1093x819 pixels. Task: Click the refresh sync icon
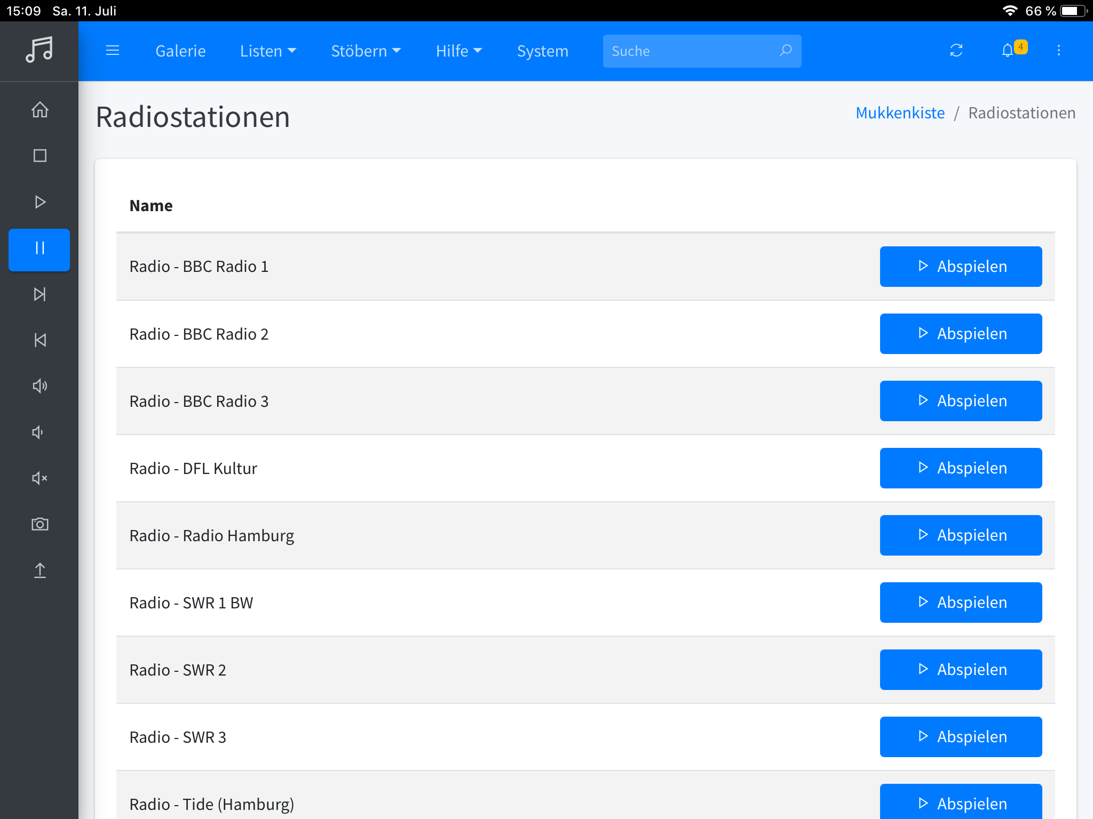(956, 51)
